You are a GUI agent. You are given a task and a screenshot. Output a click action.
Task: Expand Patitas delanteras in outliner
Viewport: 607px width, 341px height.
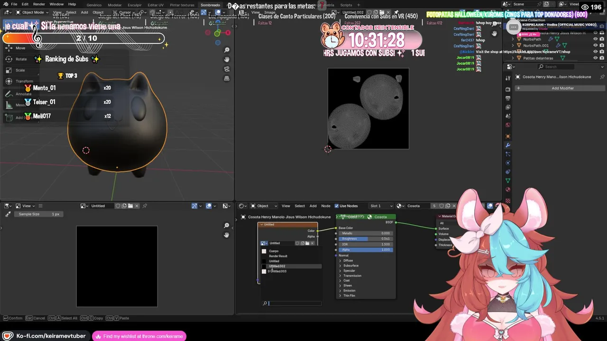point(512,58)
